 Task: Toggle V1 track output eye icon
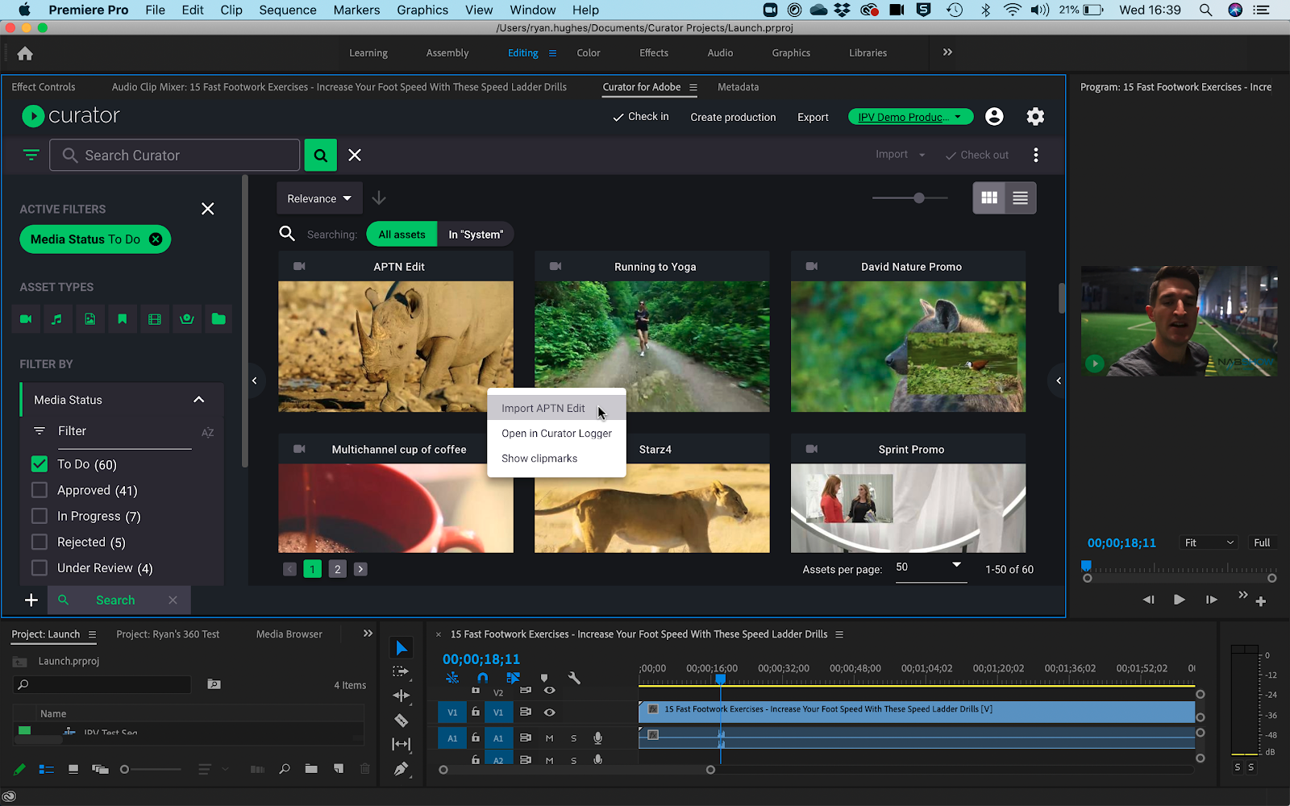point(549,713)
